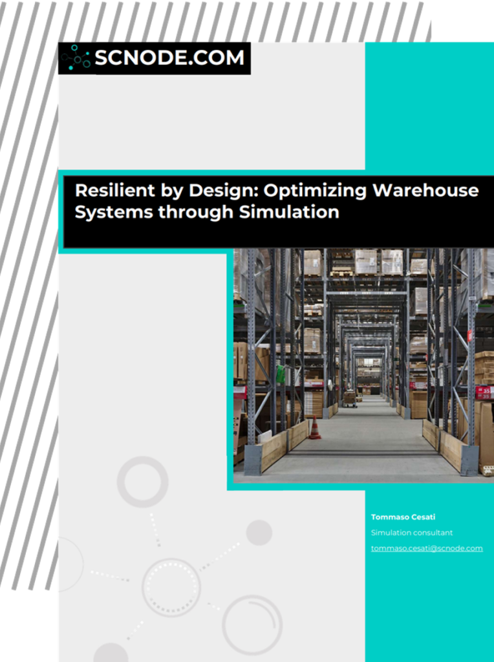Click the orange traffic cone in photo
Screen dimensions: 494x662
[x=315, y=429]
